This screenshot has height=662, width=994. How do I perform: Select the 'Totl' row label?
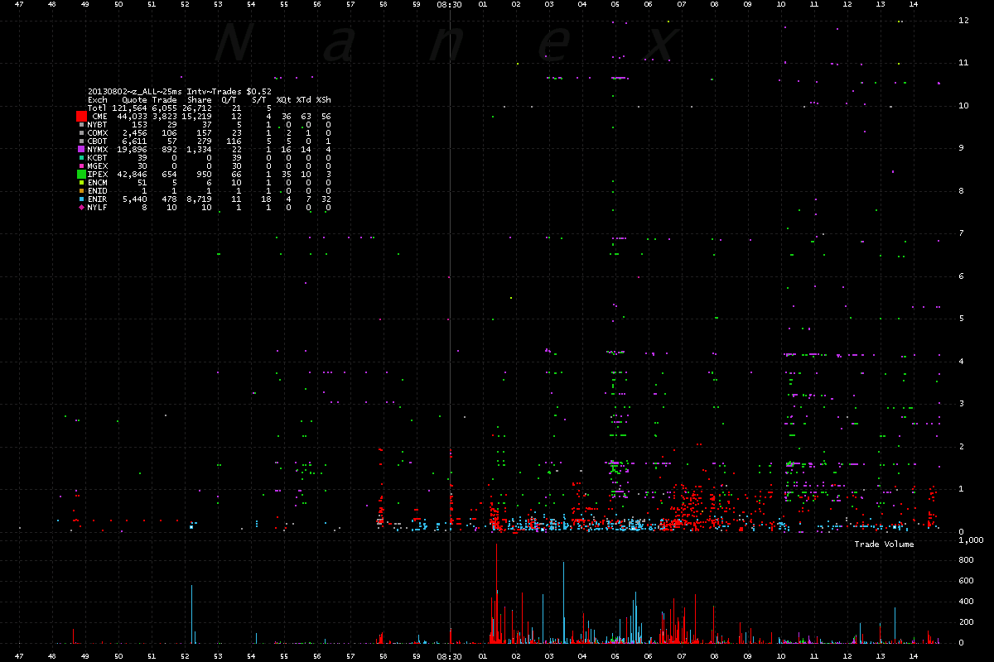click(98, 108)
